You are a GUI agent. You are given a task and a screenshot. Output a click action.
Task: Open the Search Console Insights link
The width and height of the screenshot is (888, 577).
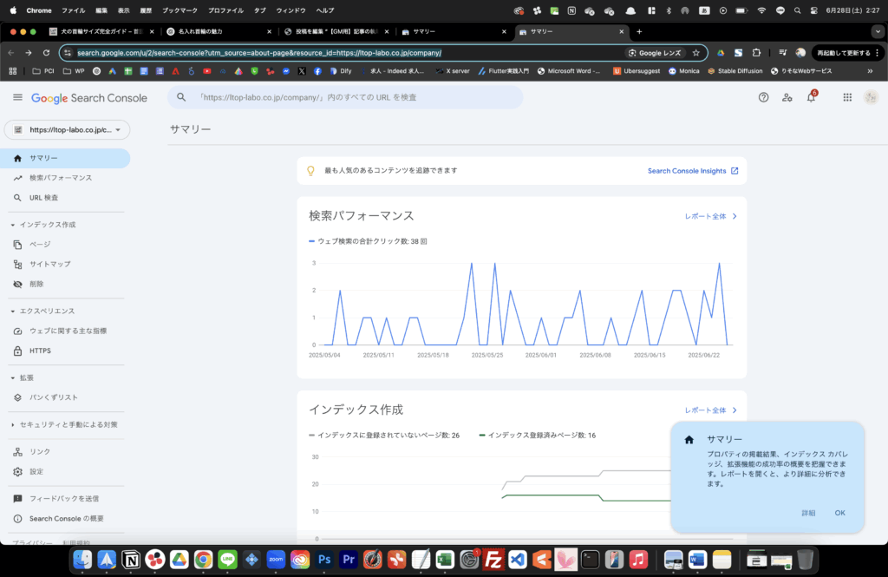coord(692,171)
